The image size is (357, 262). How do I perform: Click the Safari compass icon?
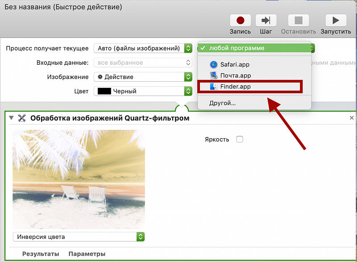tap(214, 65)
